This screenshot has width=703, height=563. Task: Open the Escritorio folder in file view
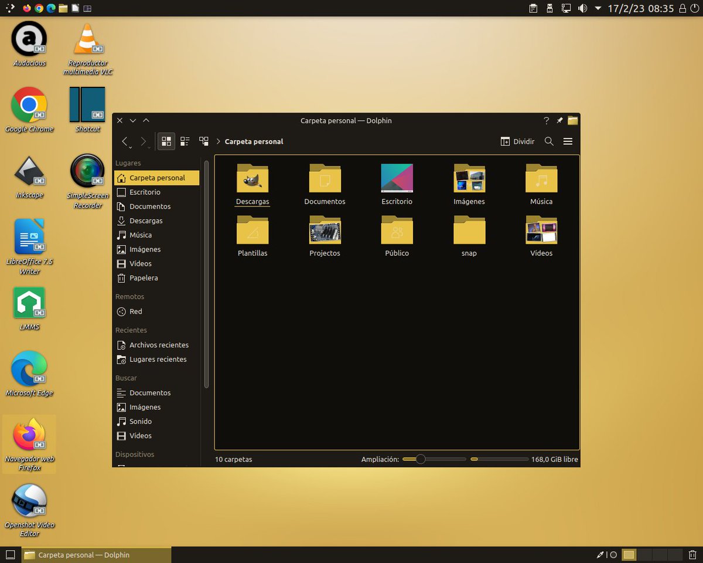click(397, 185)
